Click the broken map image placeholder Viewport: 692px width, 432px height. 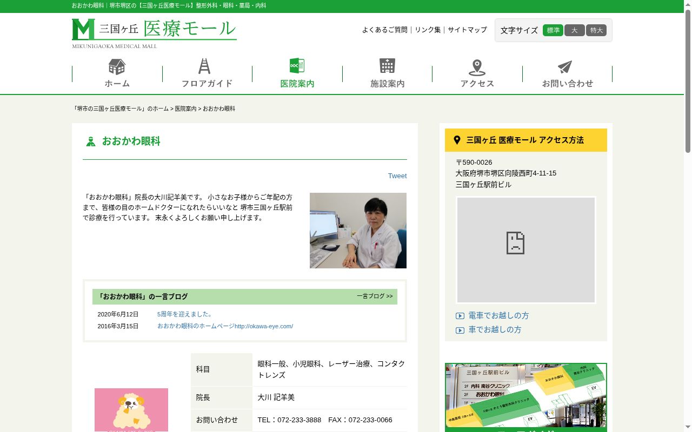coord(526,250)
